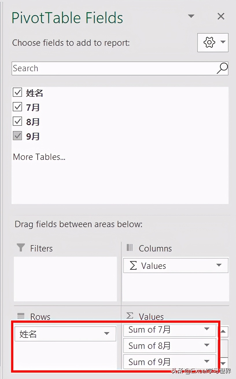
Task: Click inside the Search field box
Action: pos(114,68)
